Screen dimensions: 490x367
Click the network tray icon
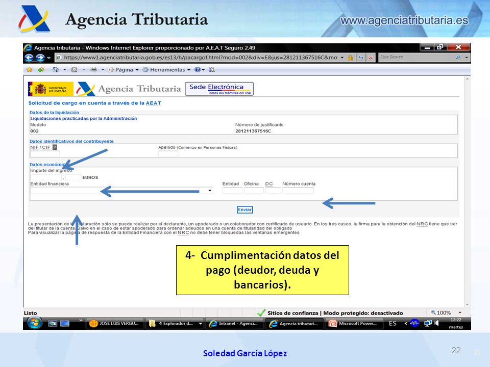tap(428, 323)
